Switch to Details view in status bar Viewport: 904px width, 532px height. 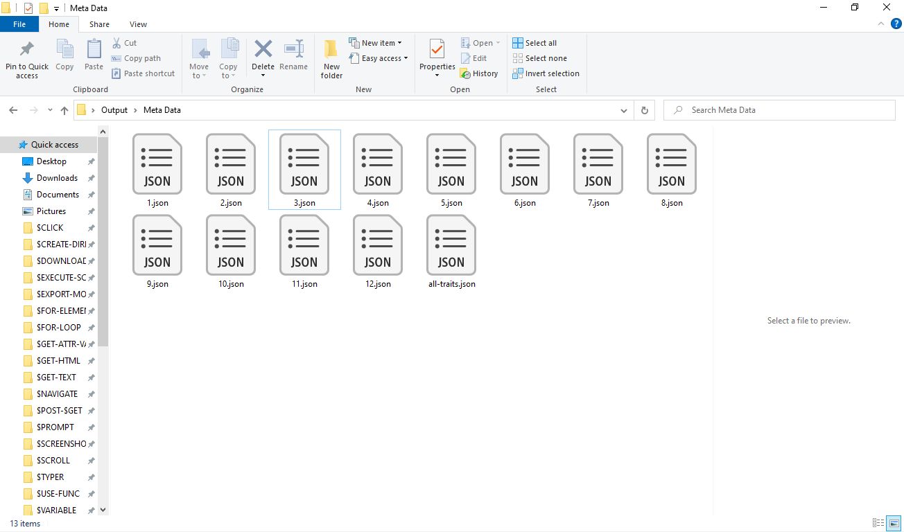pyautogui.click(x=878, y=523)
